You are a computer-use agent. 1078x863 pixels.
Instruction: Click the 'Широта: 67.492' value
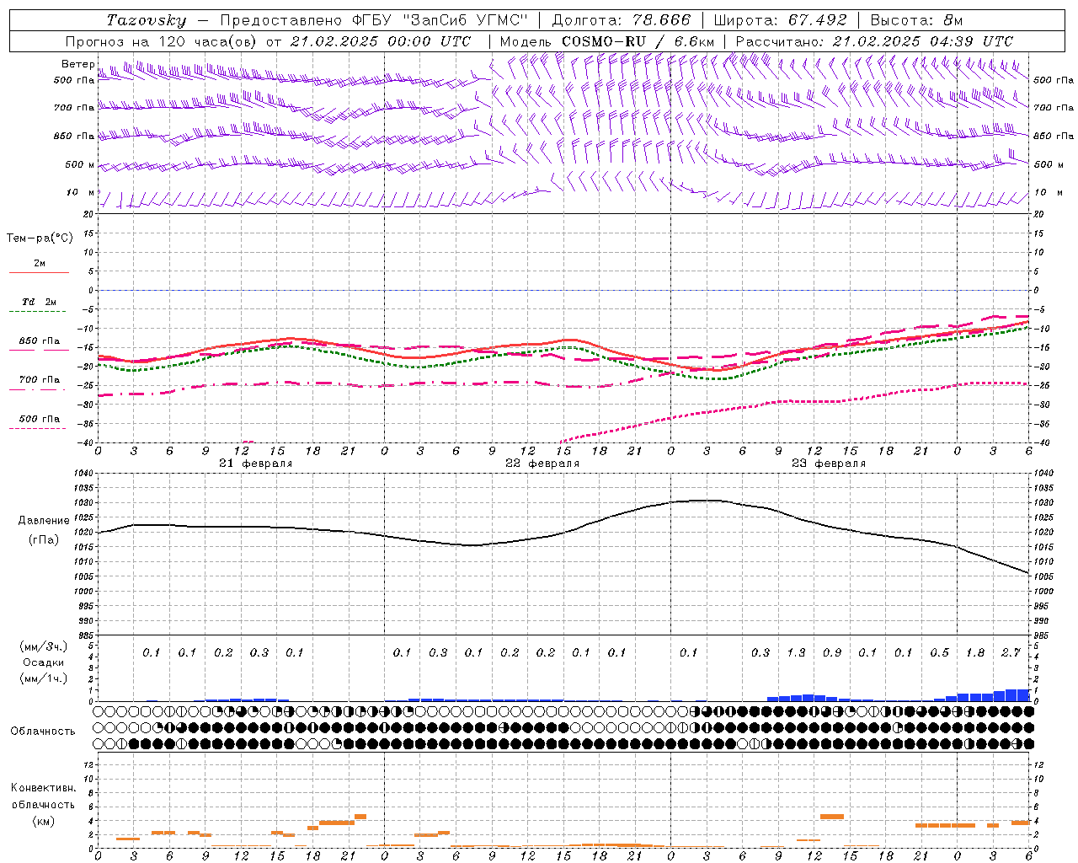pyautogui.click(x=779, y=20)
